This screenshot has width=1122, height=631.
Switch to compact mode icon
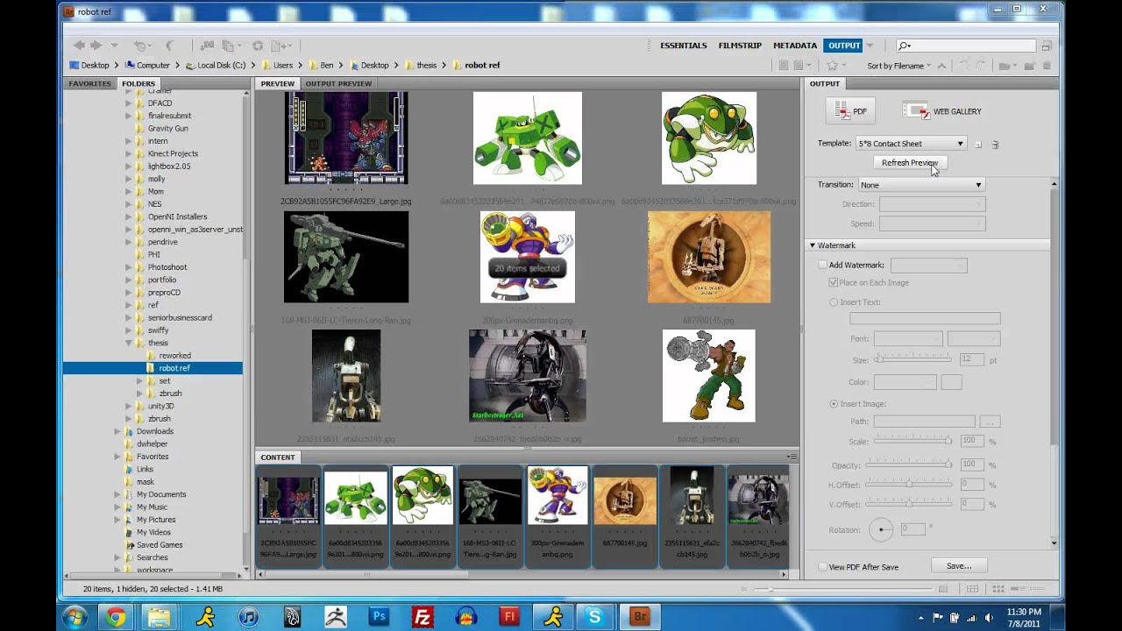coord(1047,46)
